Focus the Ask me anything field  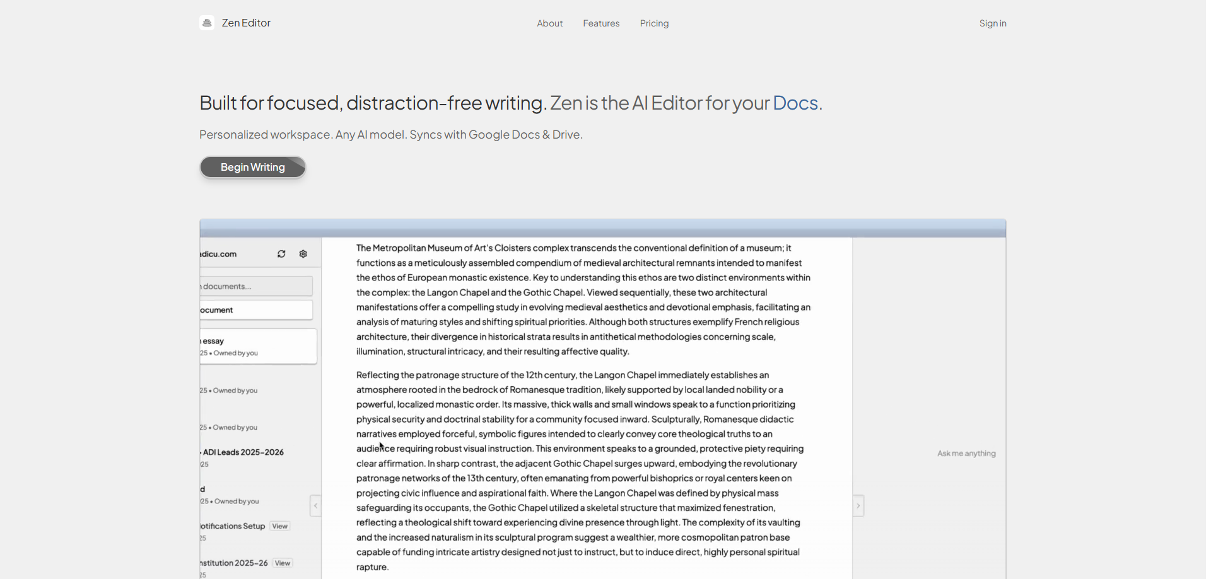point(966,454)
